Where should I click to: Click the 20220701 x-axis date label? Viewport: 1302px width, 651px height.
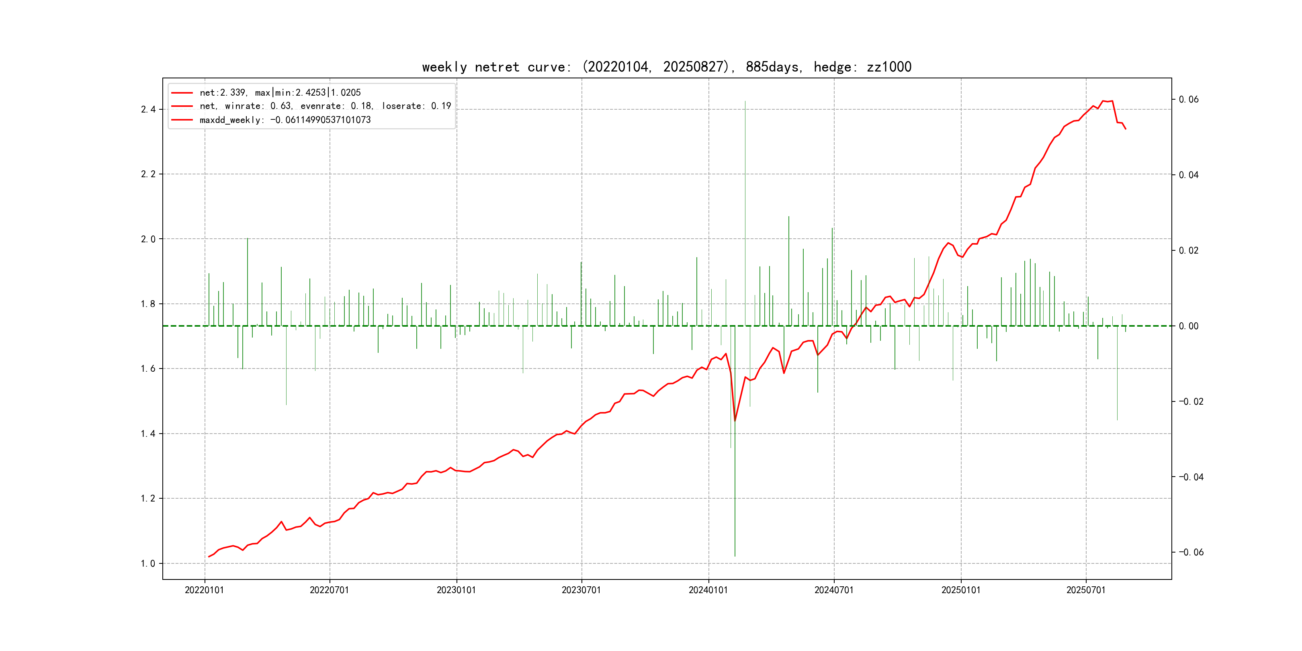[x=329, y=590]
